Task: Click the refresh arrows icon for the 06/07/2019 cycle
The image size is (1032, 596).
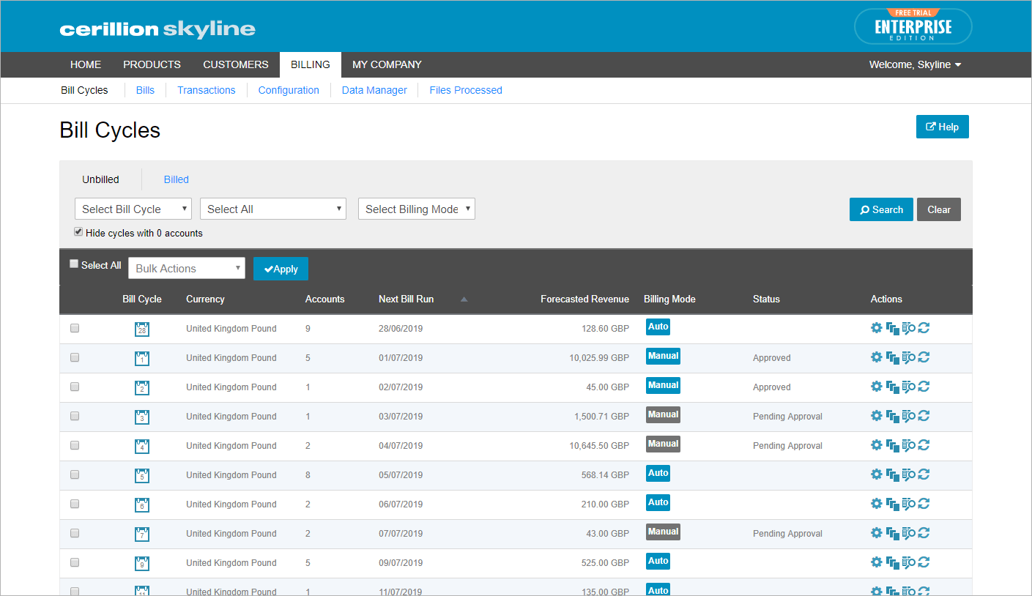Action: [x=924, y=503]
